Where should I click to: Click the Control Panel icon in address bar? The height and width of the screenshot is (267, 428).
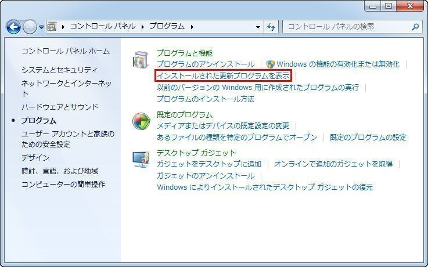[52, 27]
